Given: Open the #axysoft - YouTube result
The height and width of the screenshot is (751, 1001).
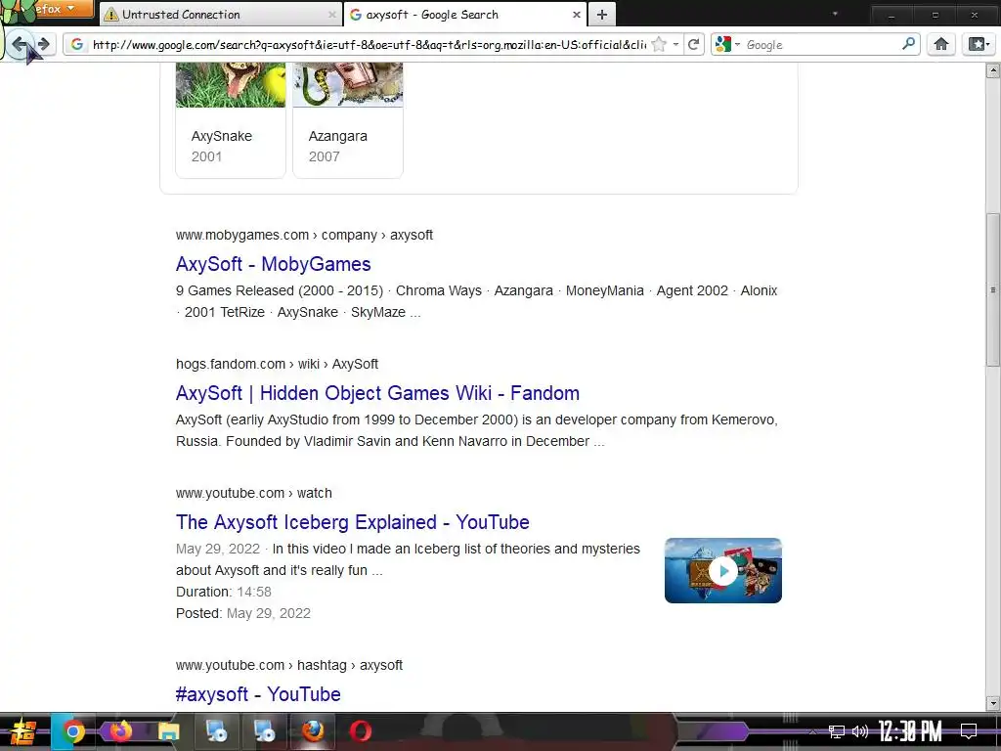Looking at the screenshot, I should pos(258,693).
